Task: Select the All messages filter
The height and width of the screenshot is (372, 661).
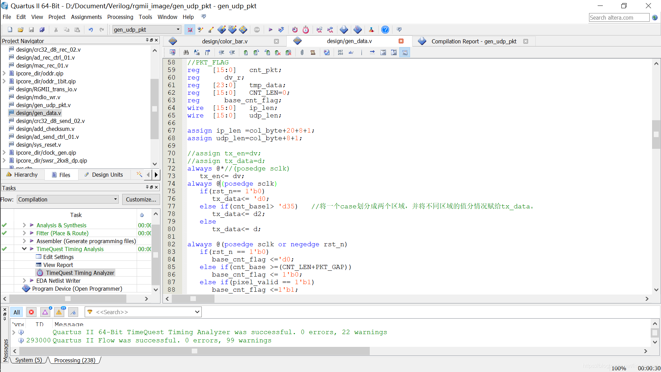Action: coord(17,312)
